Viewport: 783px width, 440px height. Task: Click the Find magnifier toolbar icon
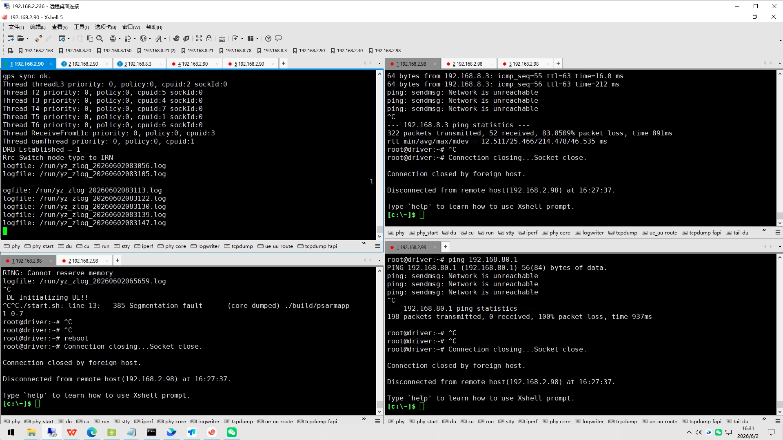[x=100, y=38]
